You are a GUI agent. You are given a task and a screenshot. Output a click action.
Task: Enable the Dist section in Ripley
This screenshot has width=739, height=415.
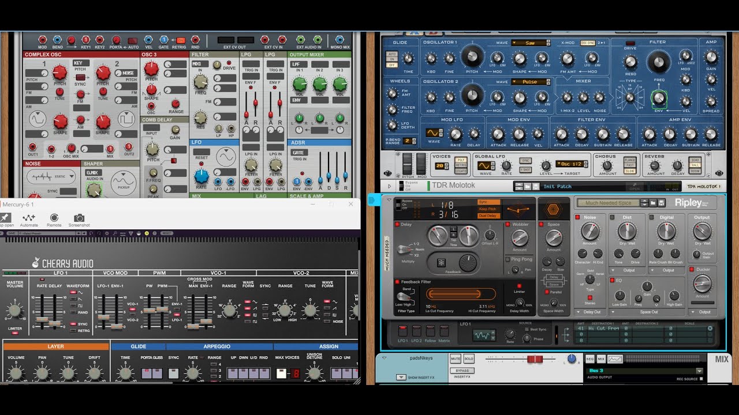coord(613,217)
